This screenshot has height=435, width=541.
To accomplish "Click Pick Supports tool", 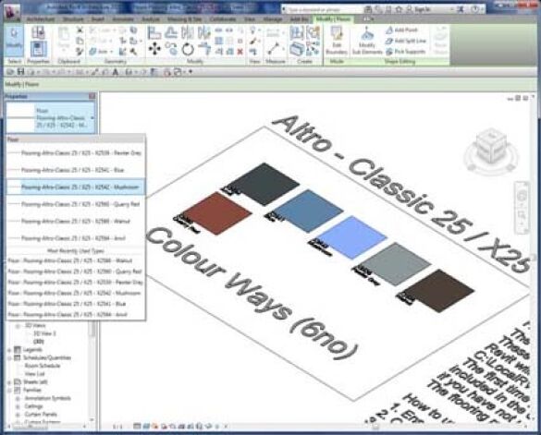I will [406, 52].
